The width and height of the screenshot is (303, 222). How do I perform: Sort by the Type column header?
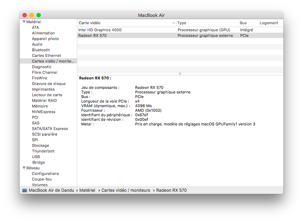coord(208,23)
